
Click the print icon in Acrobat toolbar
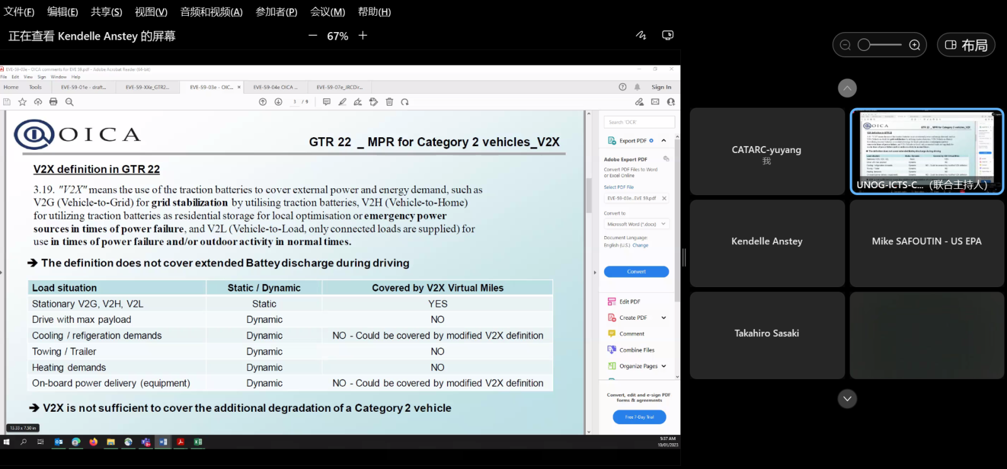[53, 102]
